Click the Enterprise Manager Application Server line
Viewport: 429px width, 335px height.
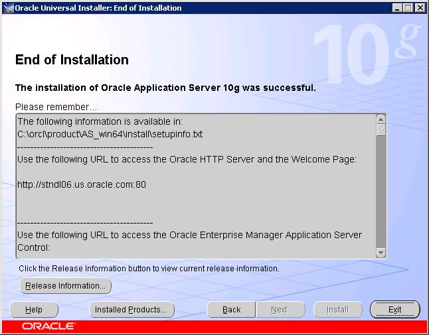pos(189,235)
